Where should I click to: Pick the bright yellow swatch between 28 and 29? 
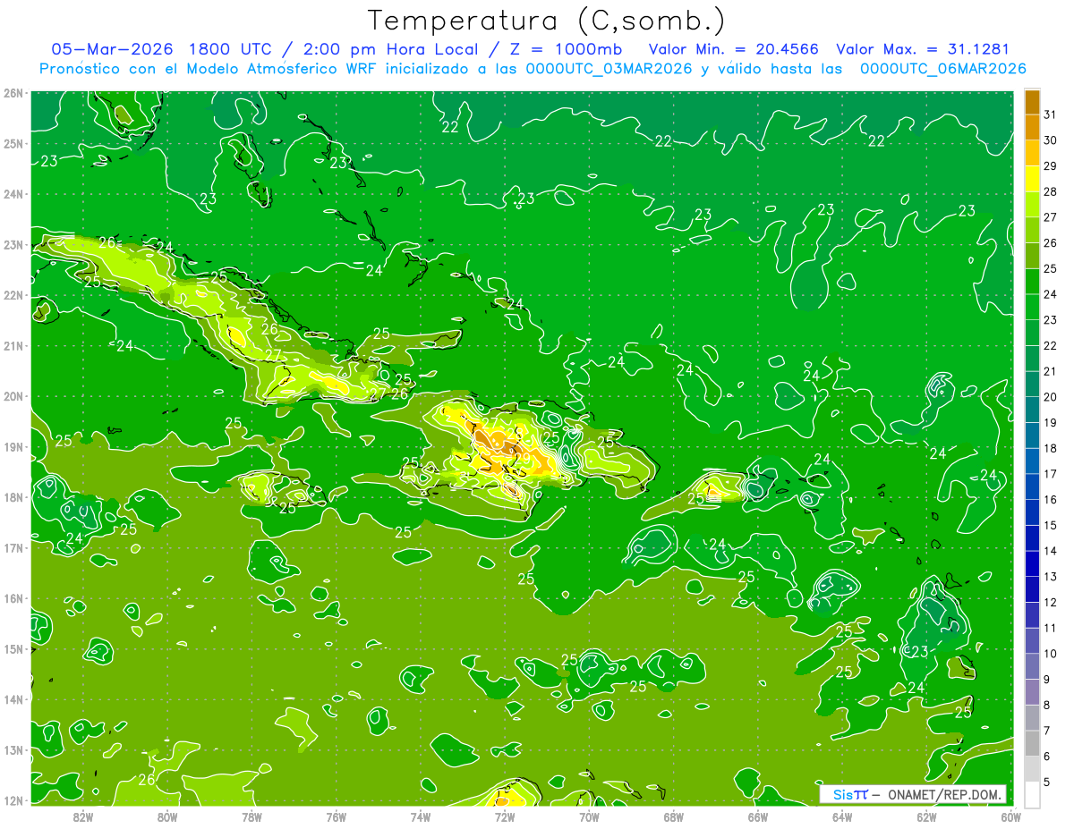(1031, 178)
